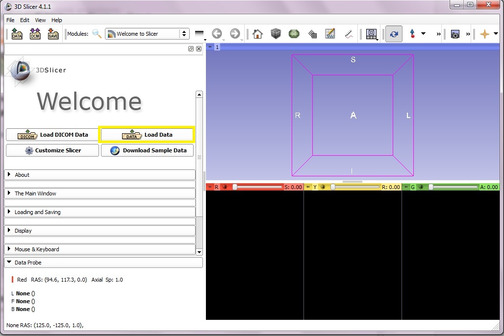
Task: Adjust the Red slice offset slider
Action: [x=257, y=187]
